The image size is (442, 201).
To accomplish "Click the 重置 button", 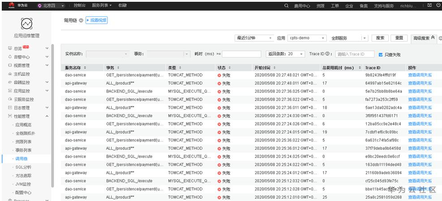I will click(x=399, y=38).
